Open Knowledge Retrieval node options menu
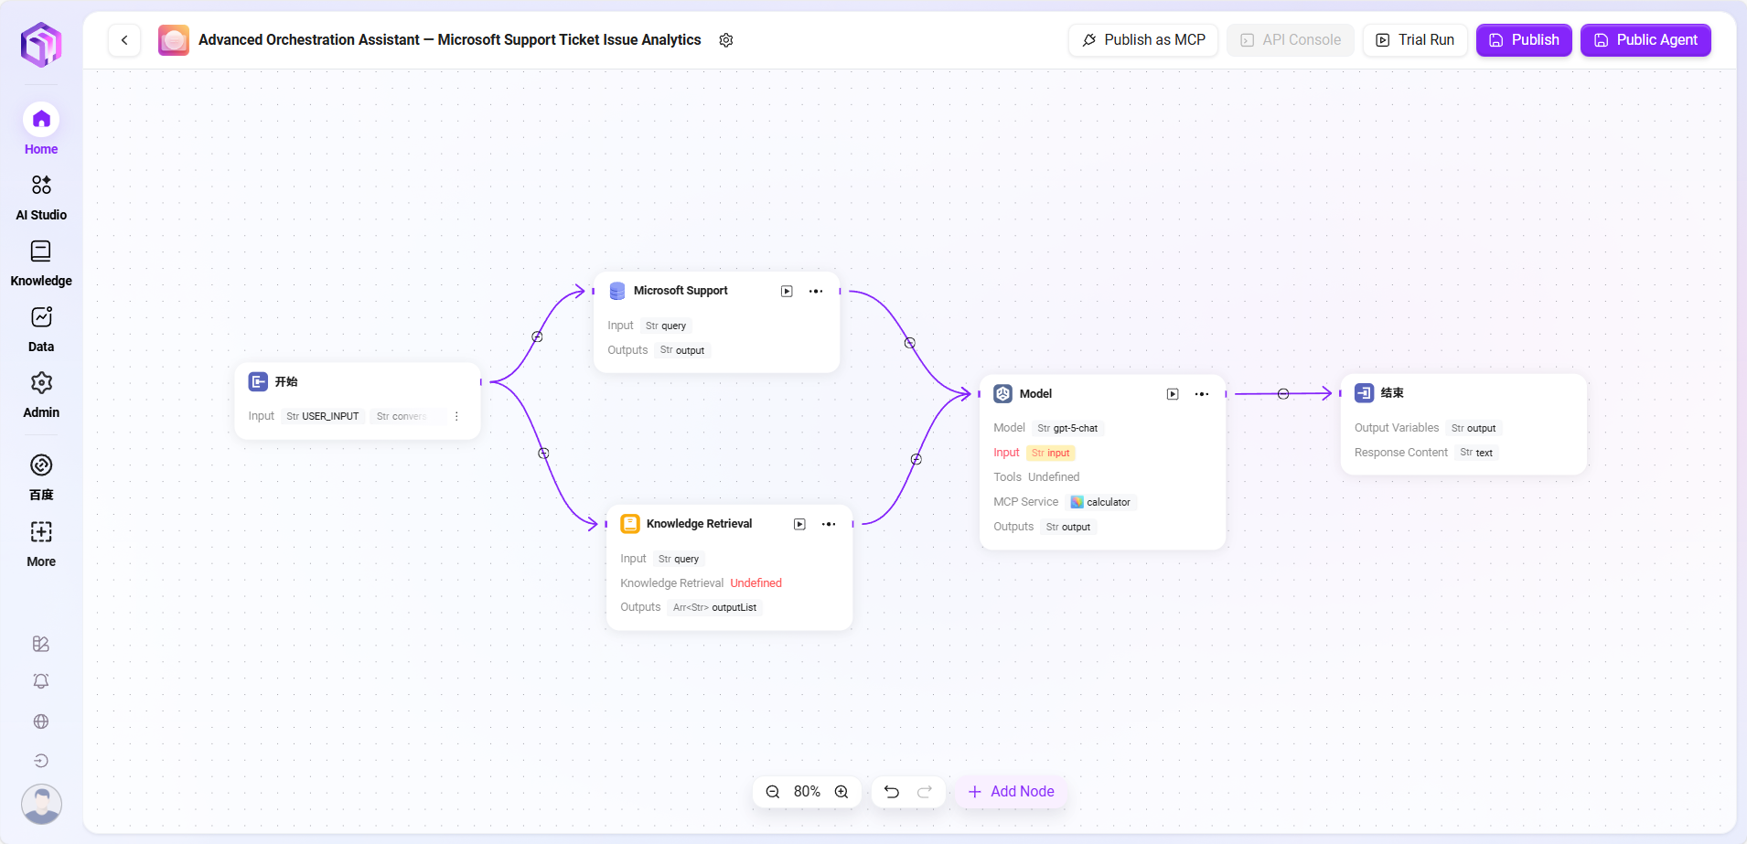The image size is (1747, 844). [x=829, y=525]
